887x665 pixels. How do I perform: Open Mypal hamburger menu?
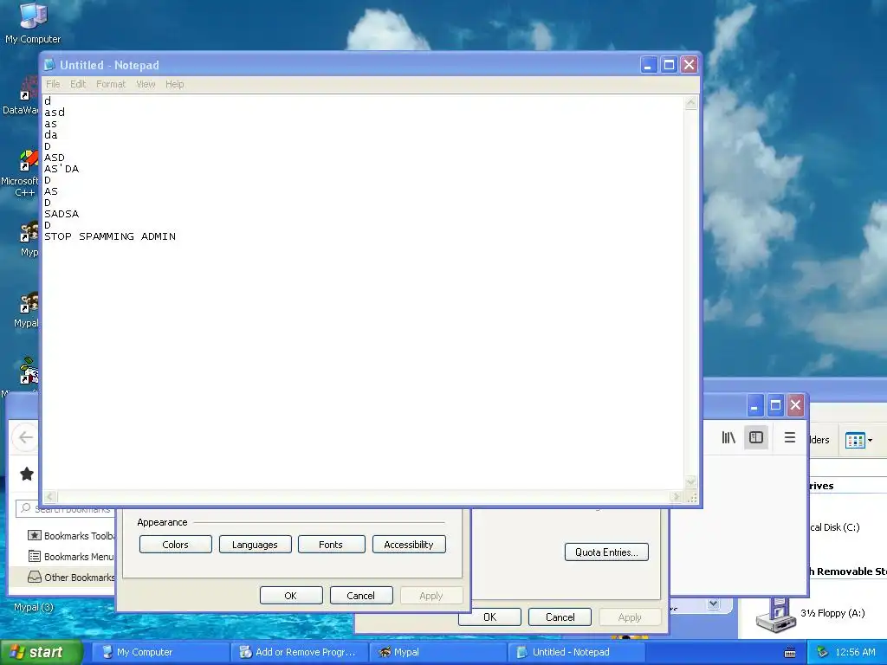pyautogui.click(x=790, y=437)
